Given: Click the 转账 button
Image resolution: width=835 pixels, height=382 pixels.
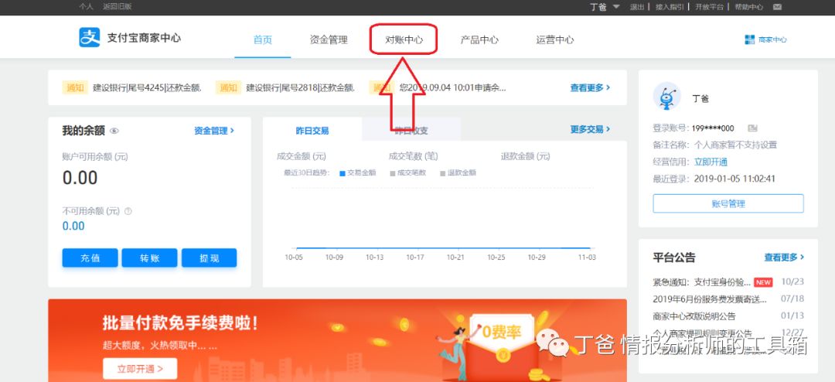Looking at the screenshot, I should (150, 258).
